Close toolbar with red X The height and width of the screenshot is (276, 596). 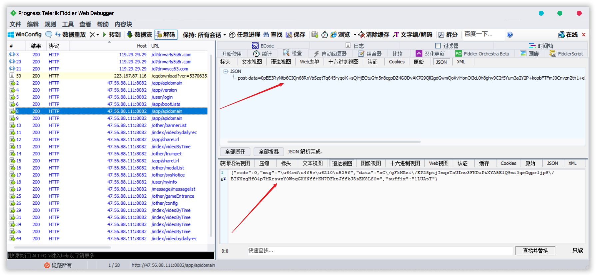pos(584,35)
